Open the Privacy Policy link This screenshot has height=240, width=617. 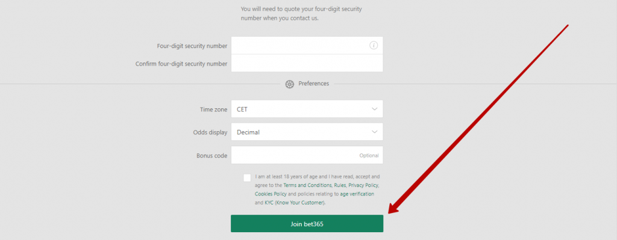[x=363, y=185]
